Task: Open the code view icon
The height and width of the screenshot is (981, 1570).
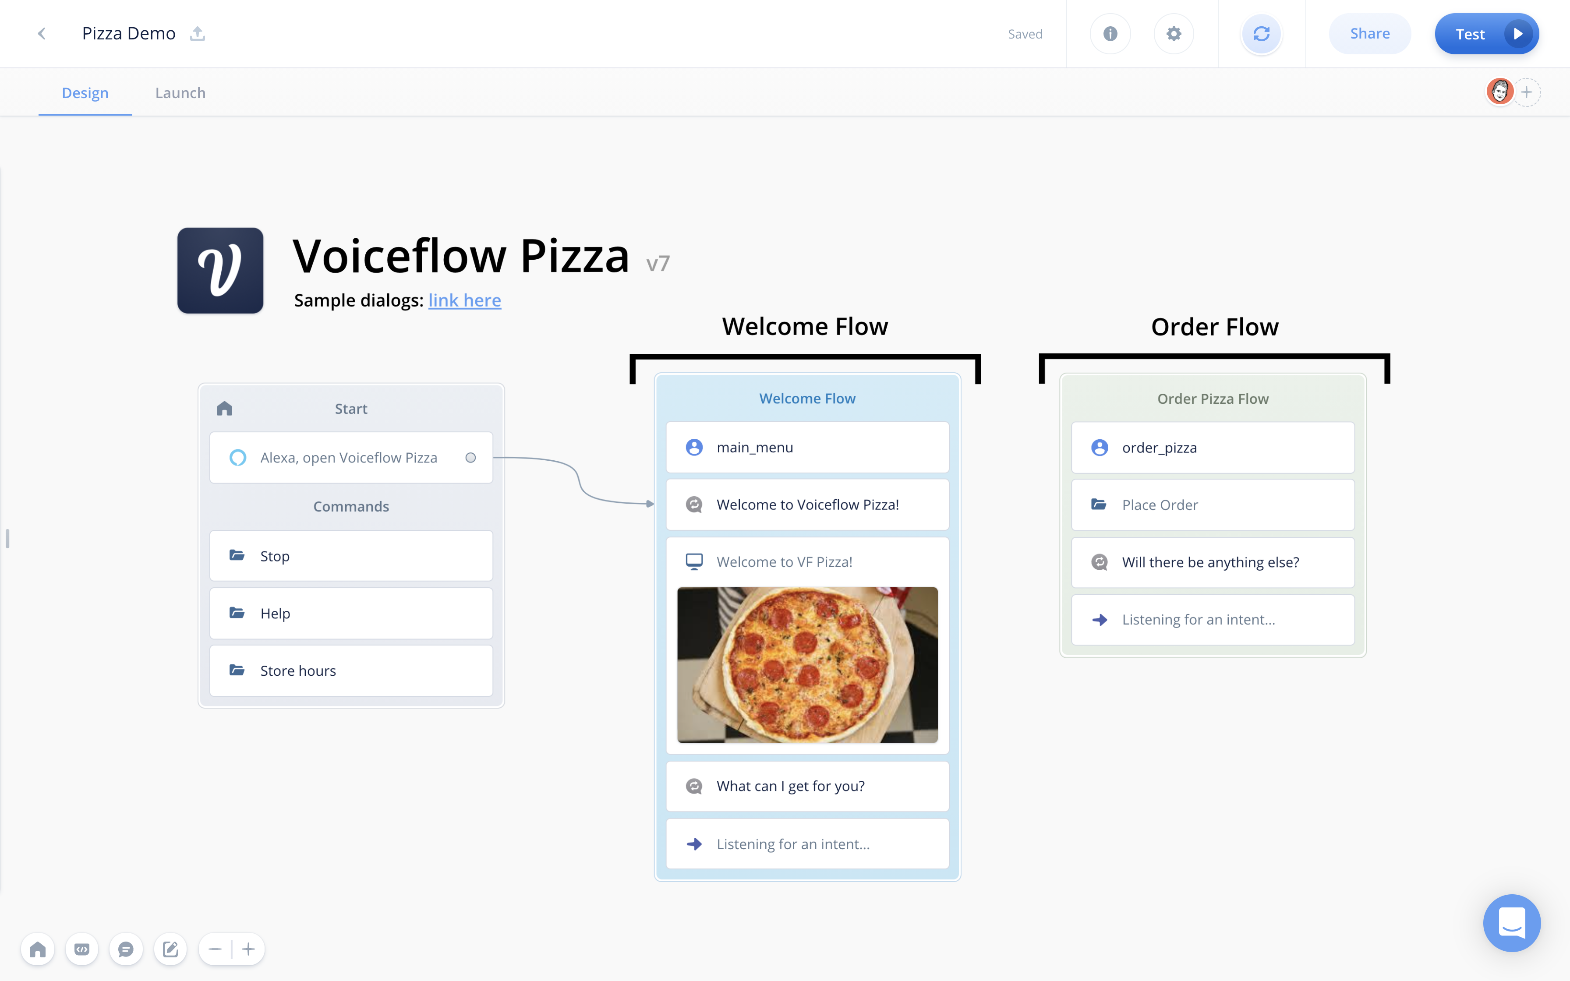Action: pos(82,949)
